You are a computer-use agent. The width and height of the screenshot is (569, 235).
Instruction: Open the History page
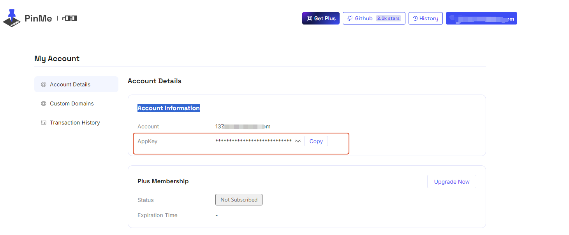point(425,18)
